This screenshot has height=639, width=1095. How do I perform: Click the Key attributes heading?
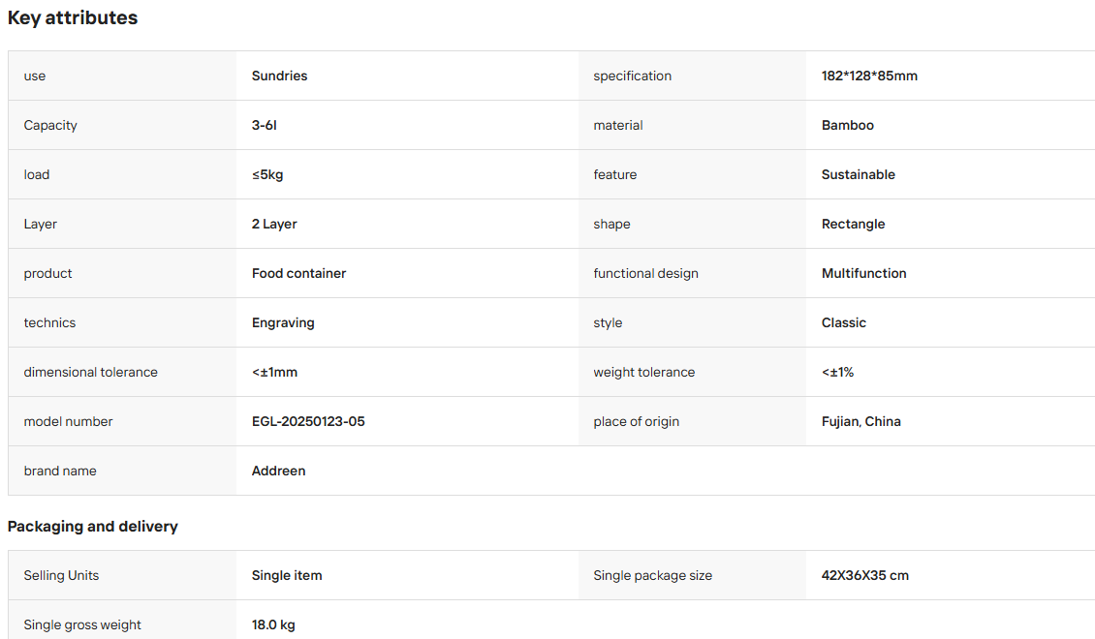(x=73, y=18)
